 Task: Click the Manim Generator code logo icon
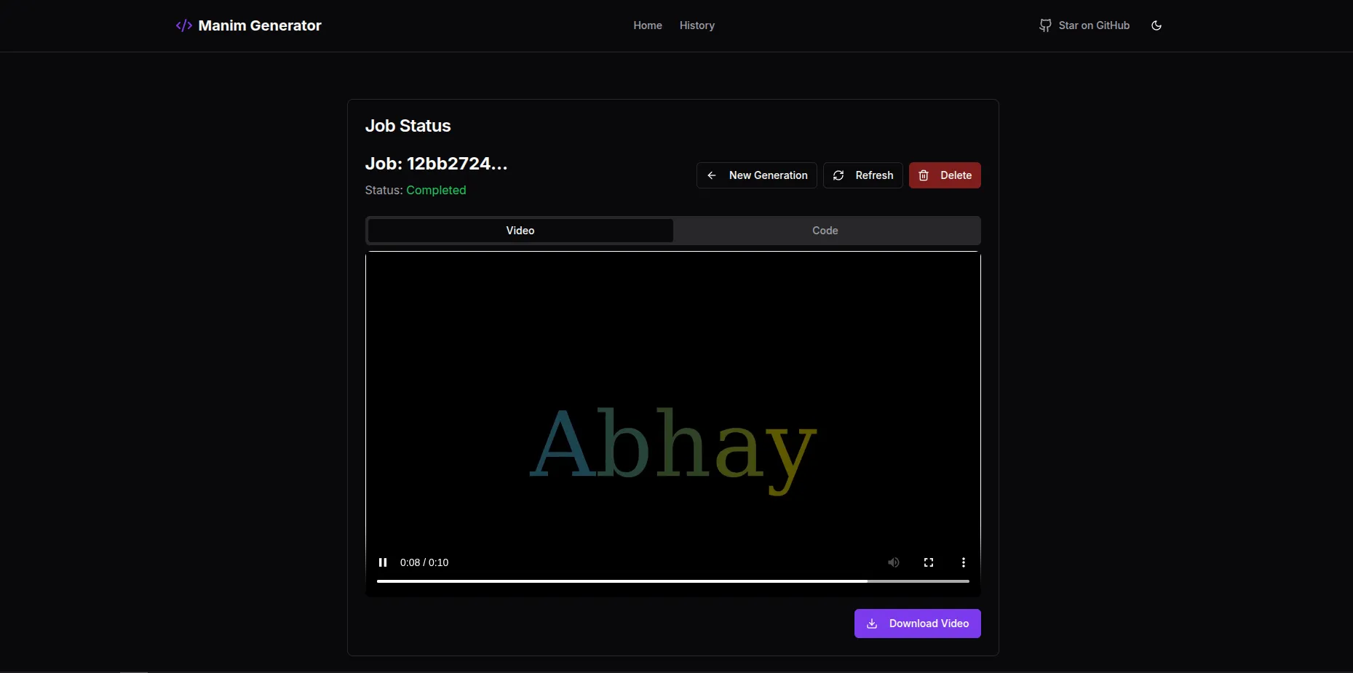coord(184,25)
